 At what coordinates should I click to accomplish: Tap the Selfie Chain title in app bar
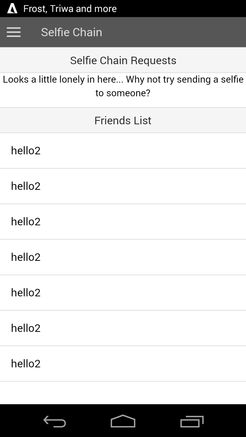71,32
